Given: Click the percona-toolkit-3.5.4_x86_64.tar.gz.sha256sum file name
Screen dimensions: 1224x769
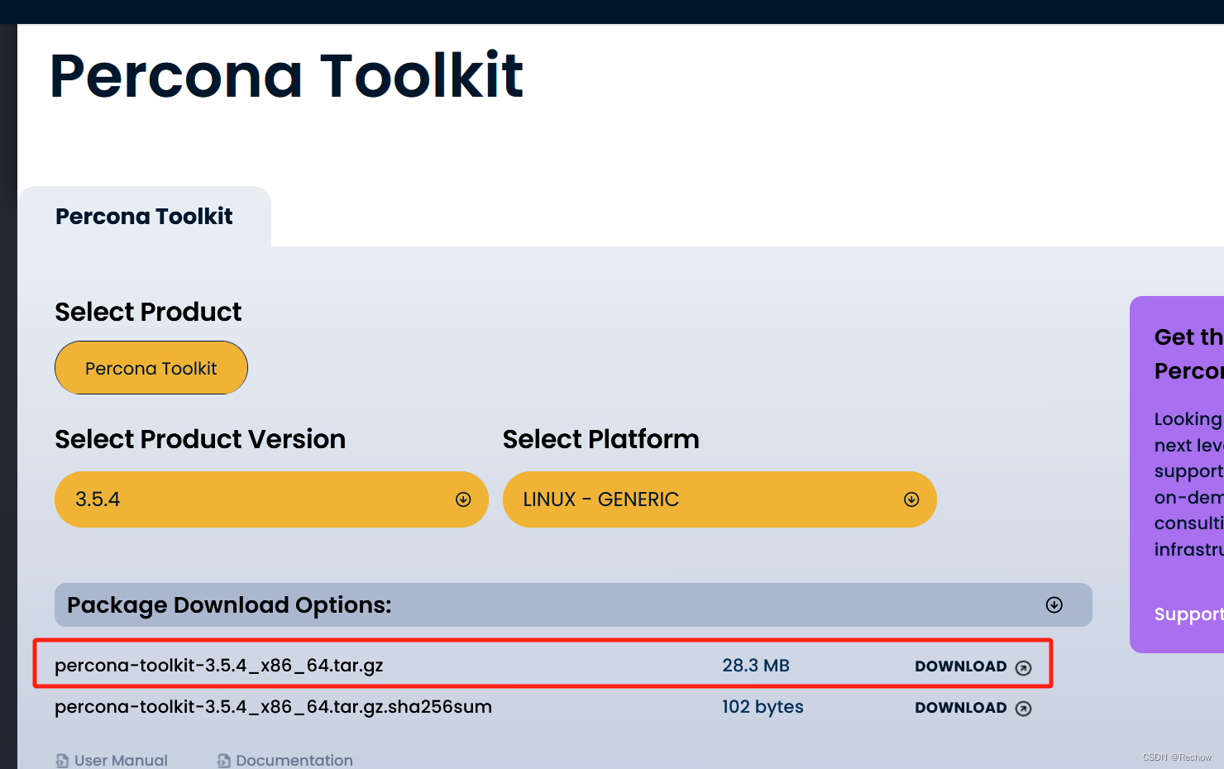Looking at the screenshot, I should (273, 707).
